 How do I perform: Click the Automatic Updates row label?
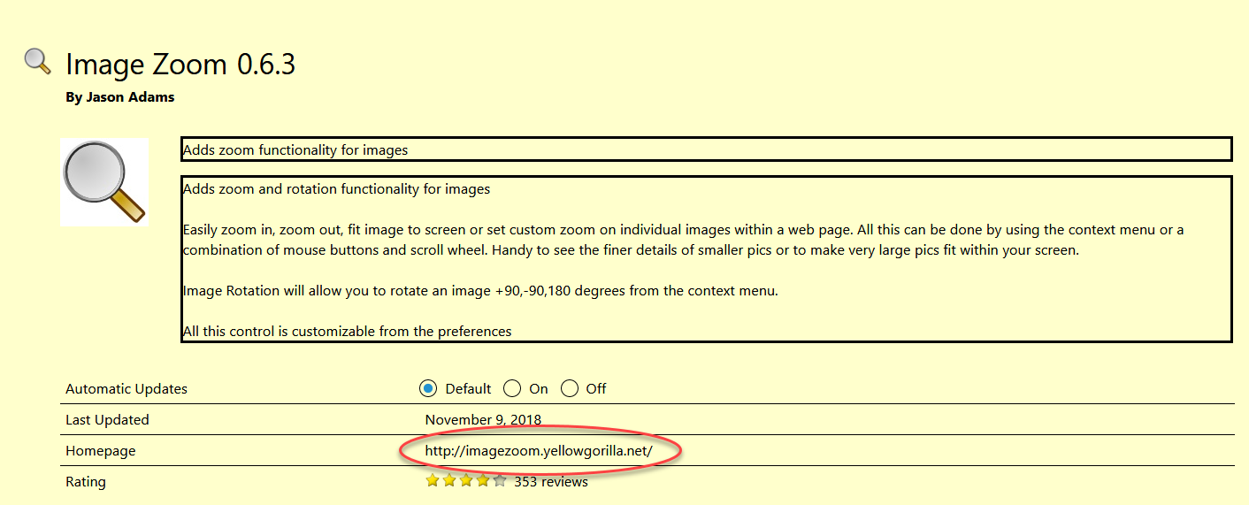click(x=126, y=388)
